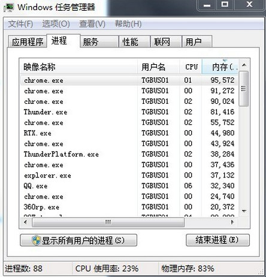Click the 37,132 memory value
Viewport: 266px width, 277px height.
click(222, 175)
